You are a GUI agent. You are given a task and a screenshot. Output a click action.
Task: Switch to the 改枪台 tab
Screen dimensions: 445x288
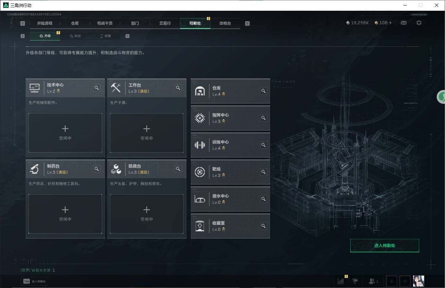tap(225, 23)
